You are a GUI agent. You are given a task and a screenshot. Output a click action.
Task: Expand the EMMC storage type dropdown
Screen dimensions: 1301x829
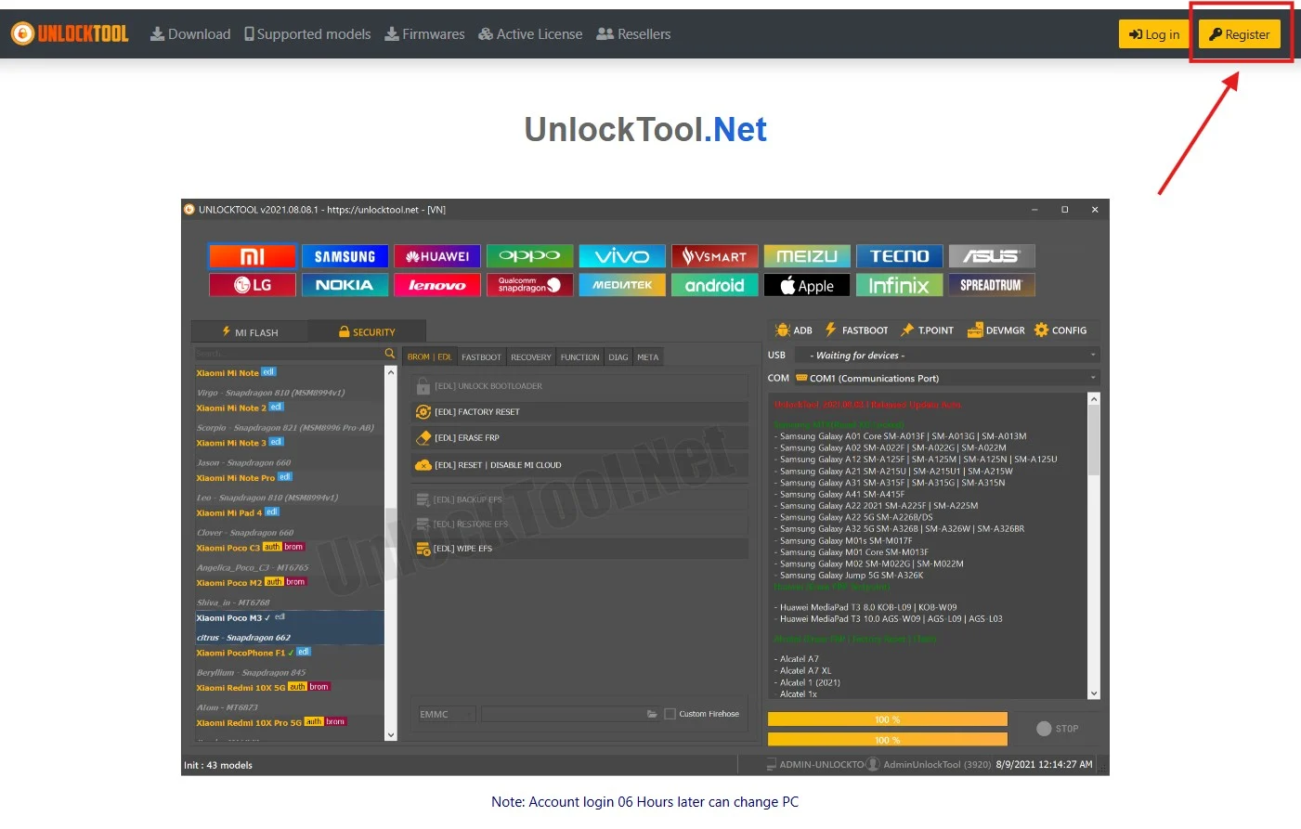[446, 714]
